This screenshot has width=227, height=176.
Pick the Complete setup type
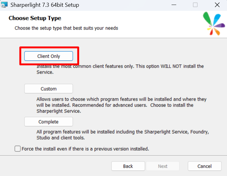coord(49,122)
